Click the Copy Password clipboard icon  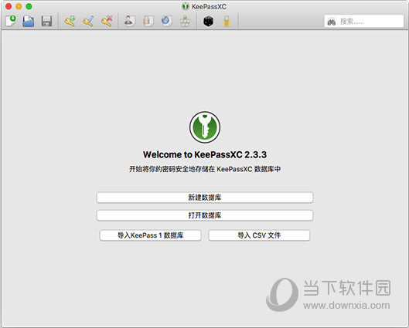(x=148, y=21)
